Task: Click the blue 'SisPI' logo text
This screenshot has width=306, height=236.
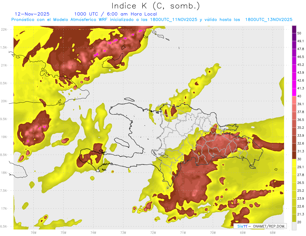Action: 242,226
